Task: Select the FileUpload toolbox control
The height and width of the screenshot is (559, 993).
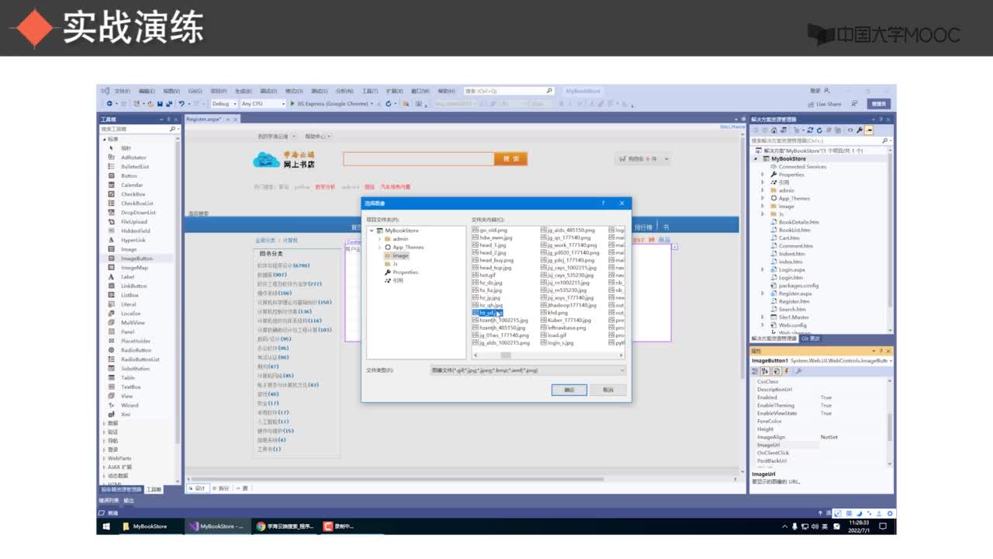Action: (x=134, y=222)
